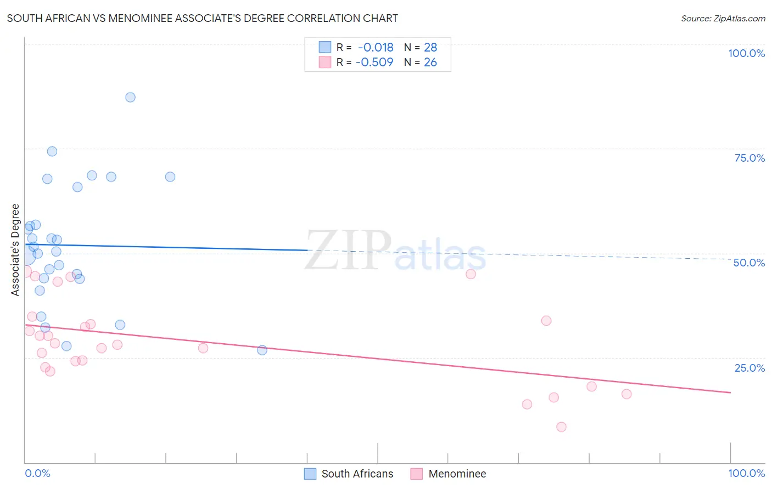Click the 100.0% y-axis tick label
772x489 pixels.
coord(746,53)
